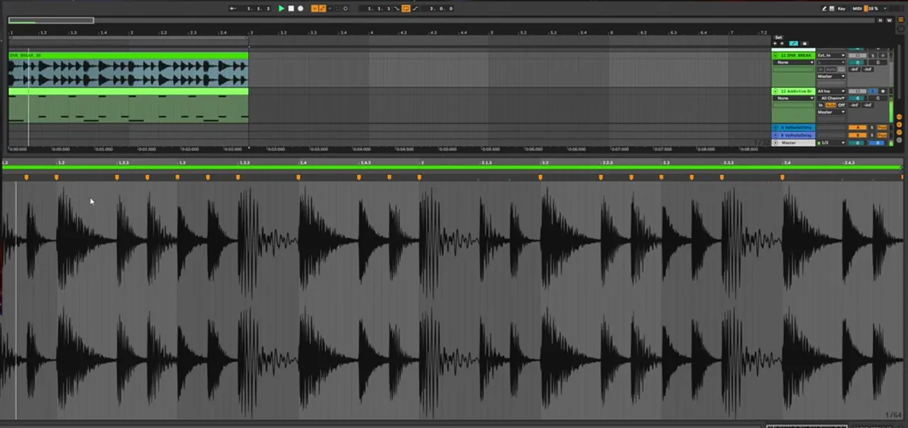Set Addictive Dr monitor to In
The image size is (908, 428).
821,105
